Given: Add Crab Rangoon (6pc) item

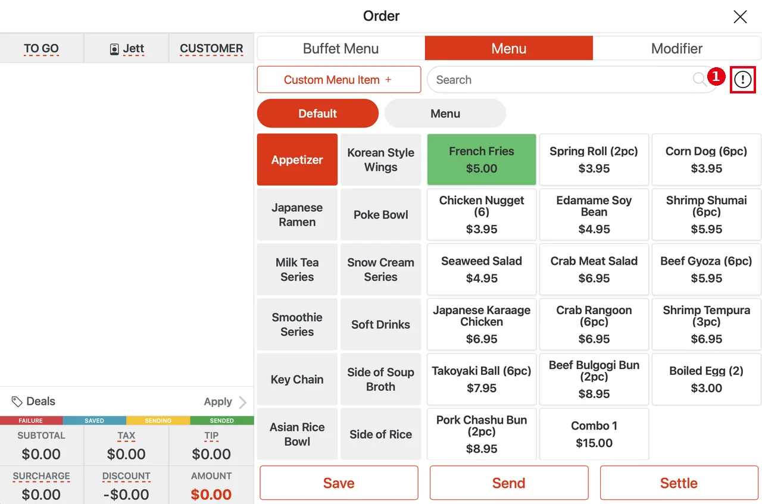Looking at the screenshot, I should pos(594,324).
